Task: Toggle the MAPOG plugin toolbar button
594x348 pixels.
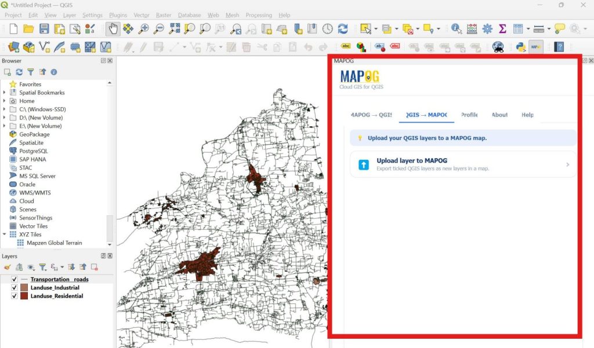Action: point(536,47)
